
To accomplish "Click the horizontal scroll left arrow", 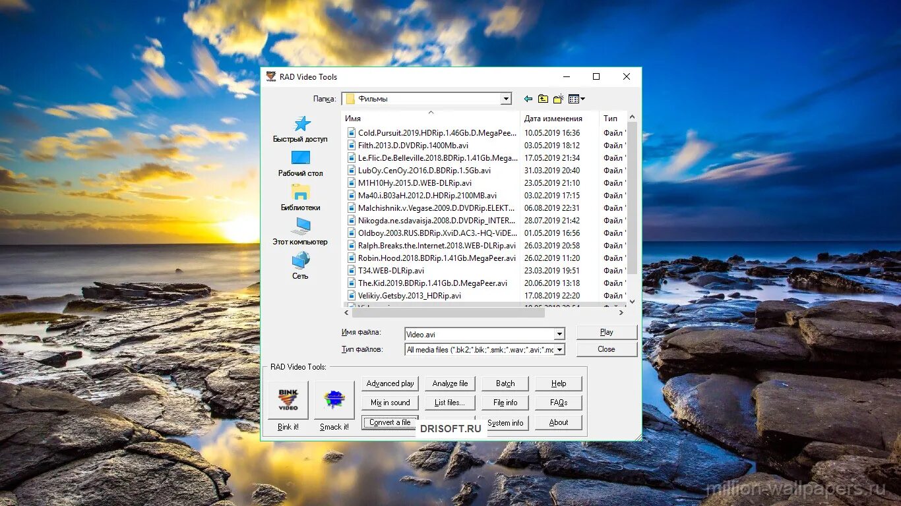I will point(347,312).
